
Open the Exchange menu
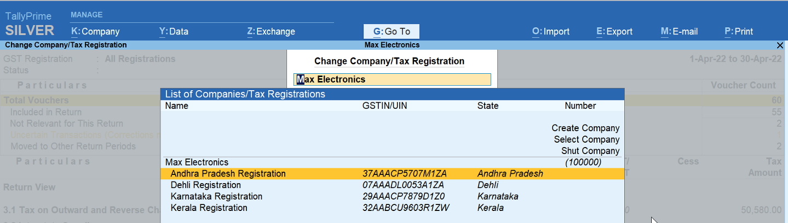pos(271,32)
